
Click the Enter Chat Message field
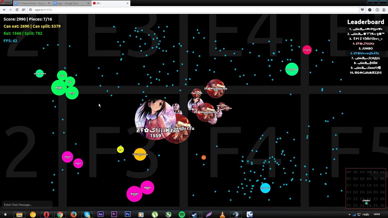(27, 205)
